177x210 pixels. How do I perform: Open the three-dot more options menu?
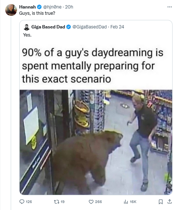tap(170, 7)
